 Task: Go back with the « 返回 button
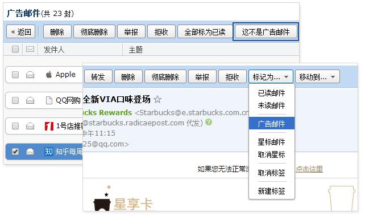[20, 31]
